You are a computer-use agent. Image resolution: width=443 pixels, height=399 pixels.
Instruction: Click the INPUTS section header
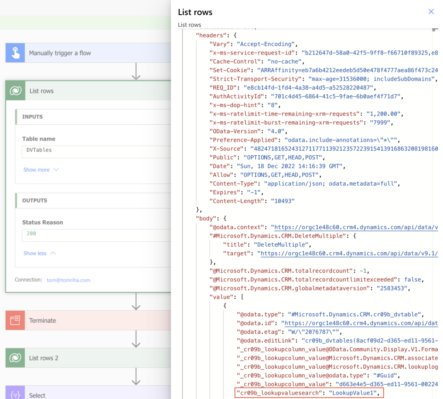click(x=93, y=117)
